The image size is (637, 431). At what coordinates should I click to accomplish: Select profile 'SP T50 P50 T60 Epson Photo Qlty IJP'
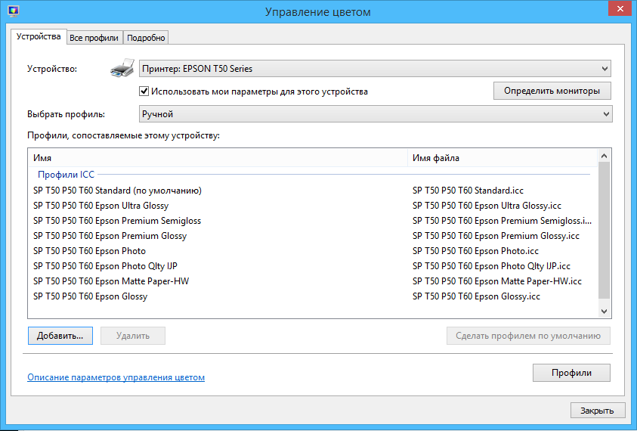tap(105, 266)
